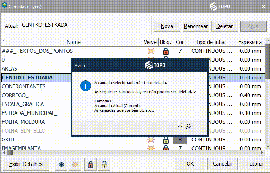The height and width of the screenshot is (173, 270).
Task: Click the Cancelar button
Action: click(222, 164)
